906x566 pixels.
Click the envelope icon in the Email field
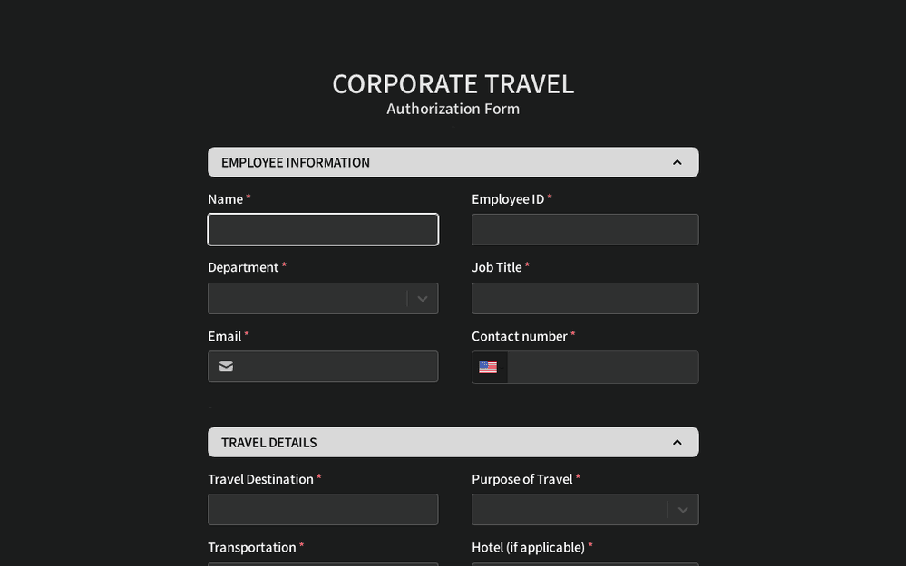point(226,367)
